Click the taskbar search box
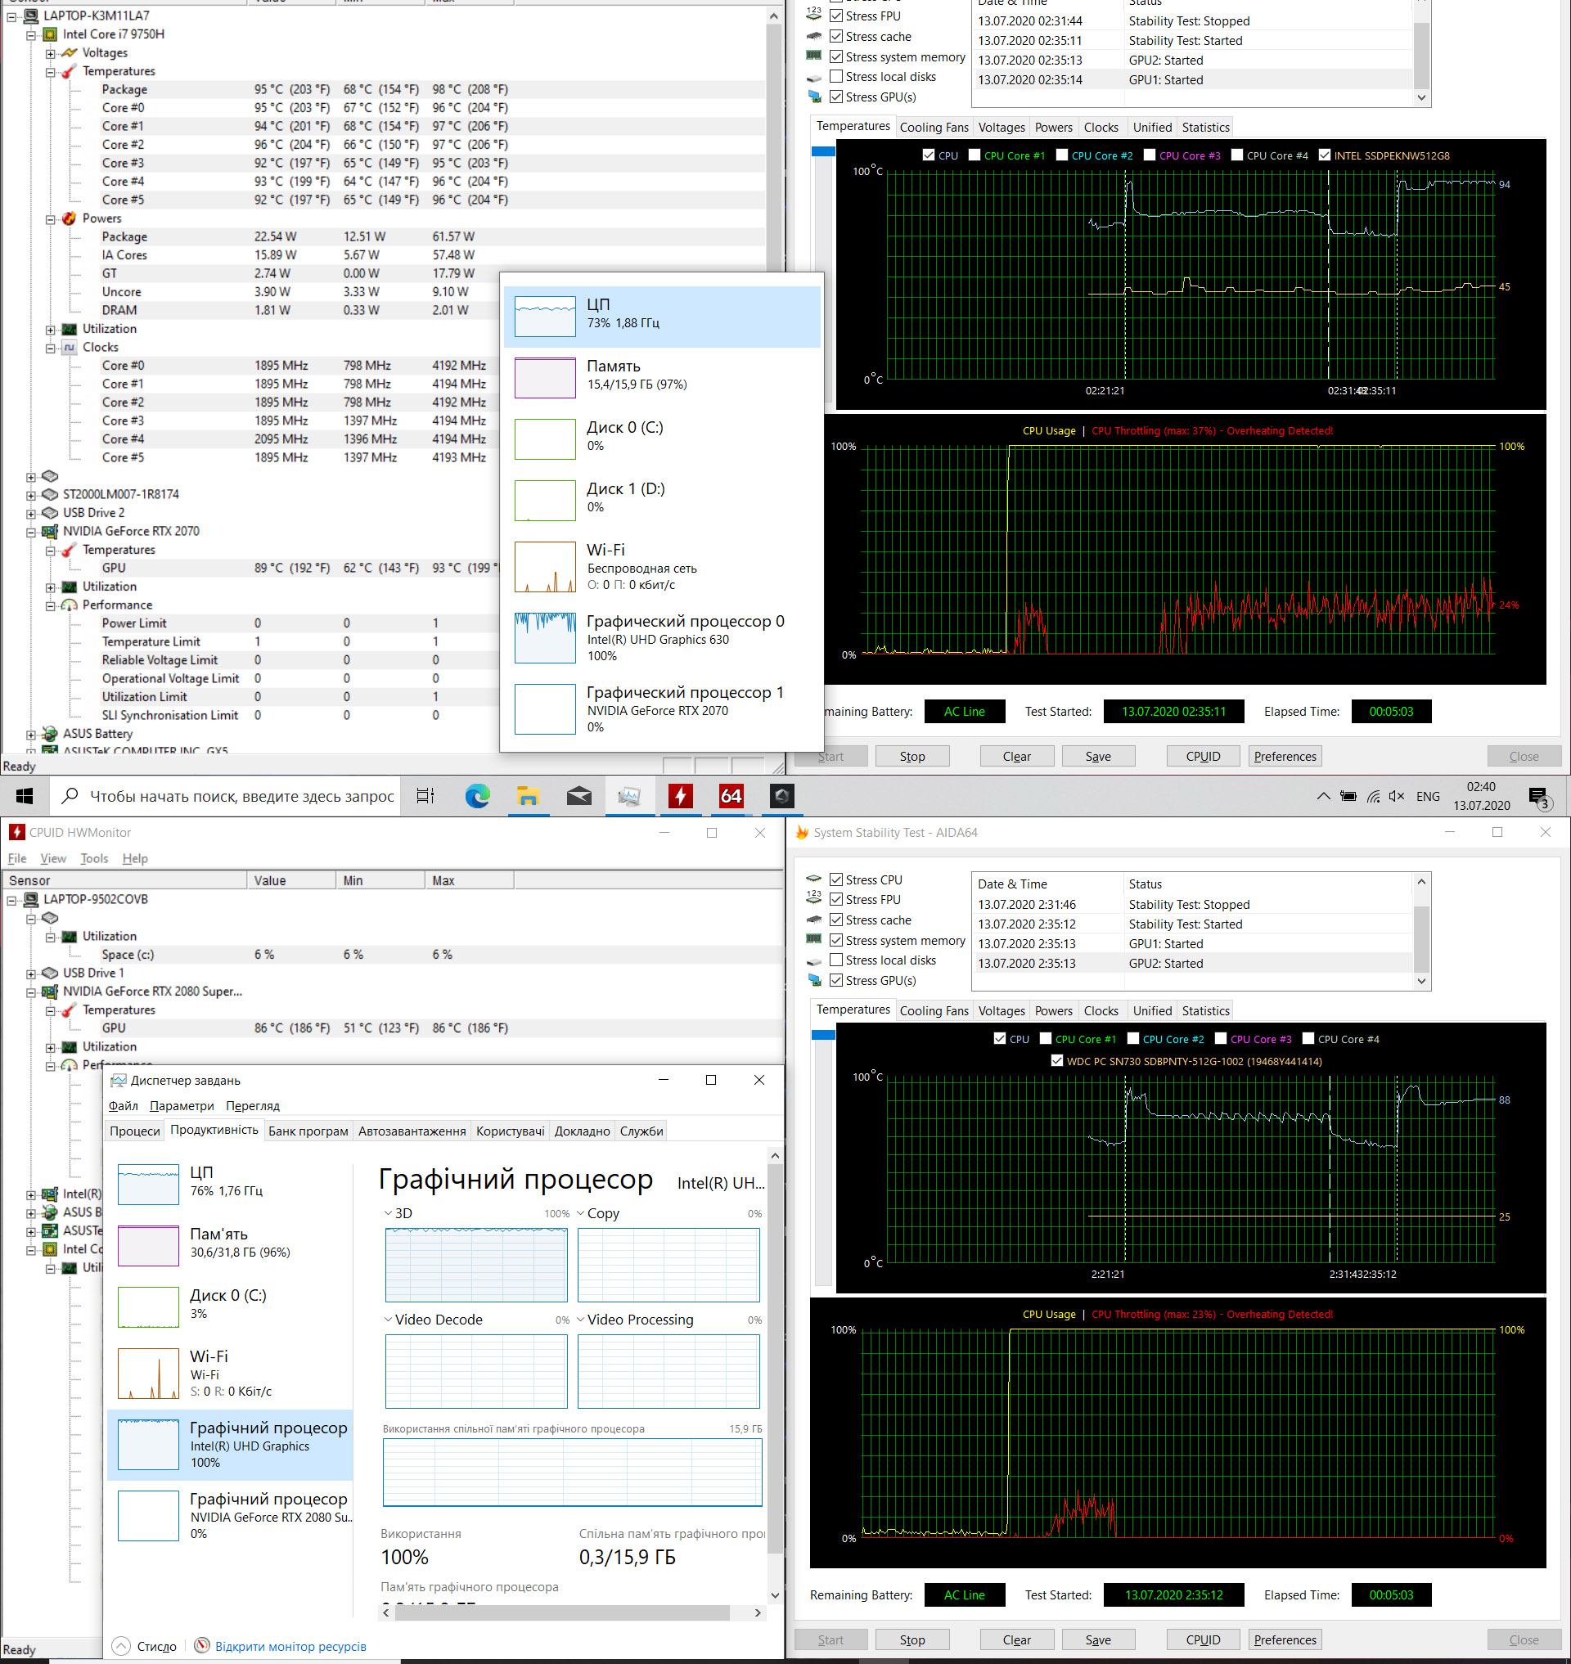The image size is (1571, 1664). (x=225, y=795)
